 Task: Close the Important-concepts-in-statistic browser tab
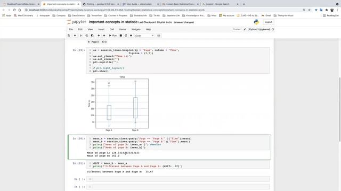coord(78,4)
